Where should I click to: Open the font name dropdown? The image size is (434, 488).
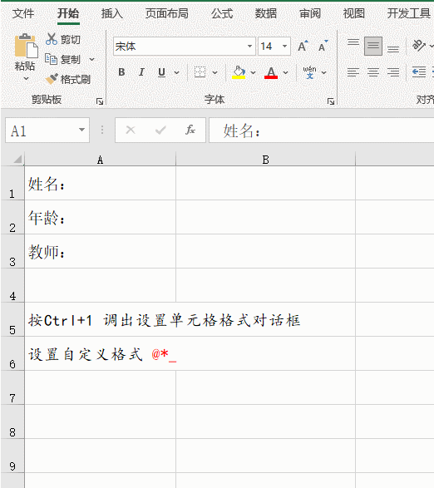coord(249,46)
